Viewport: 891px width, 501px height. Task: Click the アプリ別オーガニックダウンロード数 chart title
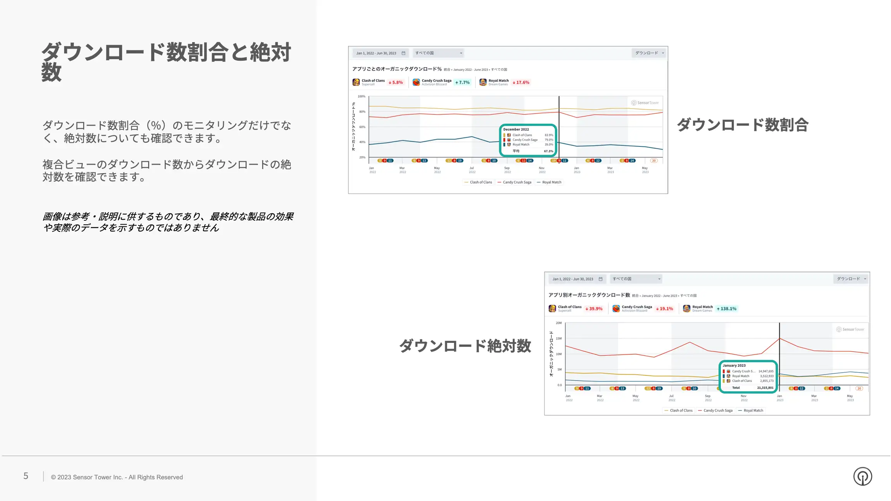[589, 295]
